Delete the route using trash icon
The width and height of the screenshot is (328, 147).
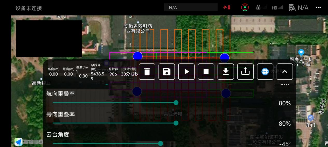tap(147, 72)
